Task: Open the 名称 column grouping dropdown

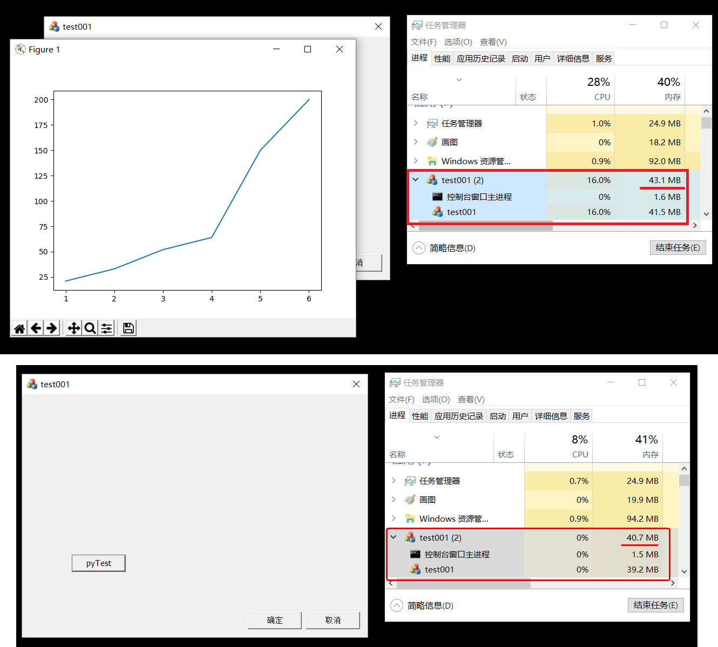Action: 459,79
